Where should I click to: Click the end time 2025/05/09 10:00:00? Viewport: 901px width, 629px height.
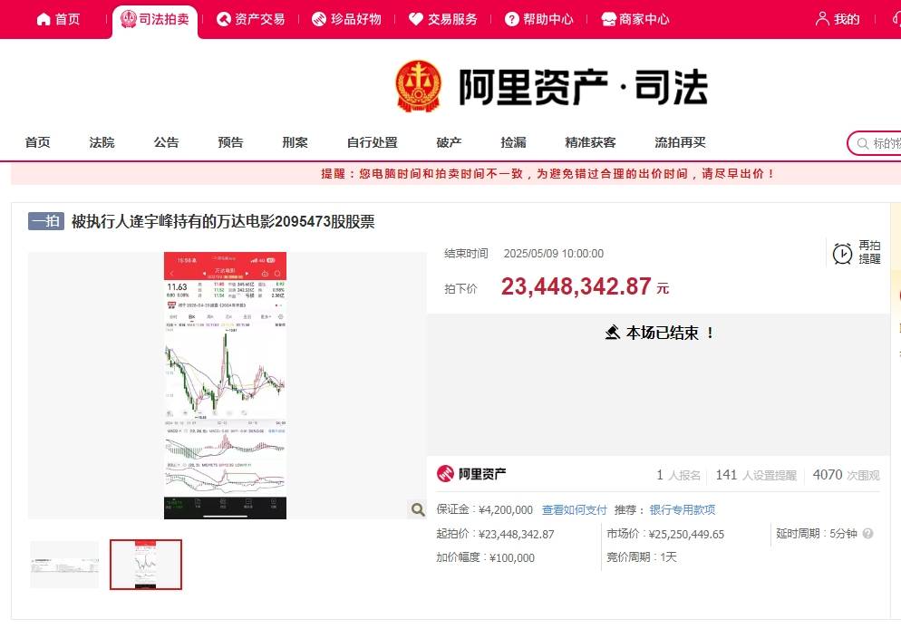tap(554, 254)
